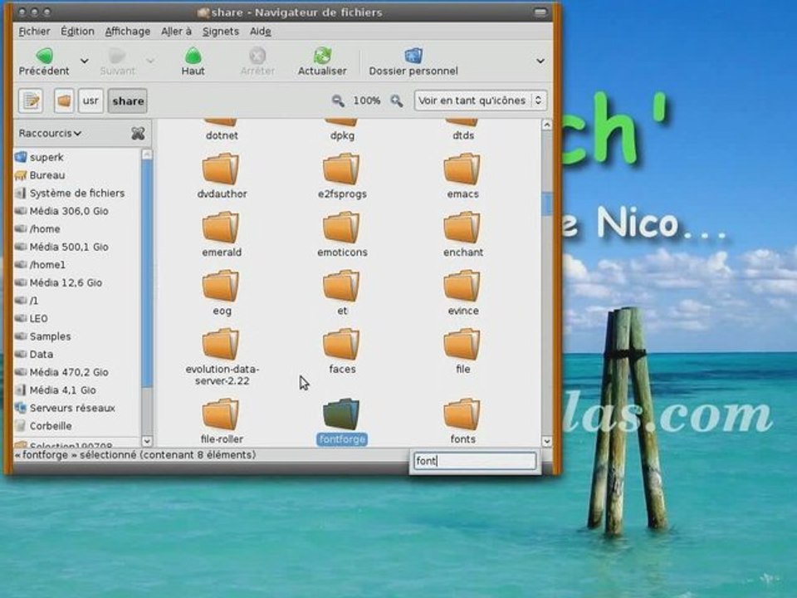Click the font search input field
The width and height of the screenshot is (797, 598).
pyautogui.click(x=475, y=461)
